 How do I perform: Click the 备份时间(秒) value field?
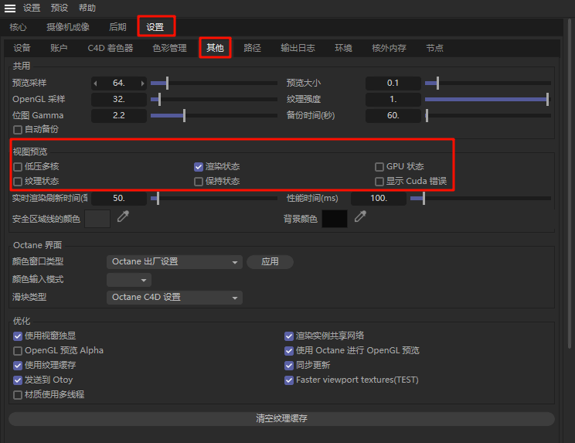tap(393, 115)
